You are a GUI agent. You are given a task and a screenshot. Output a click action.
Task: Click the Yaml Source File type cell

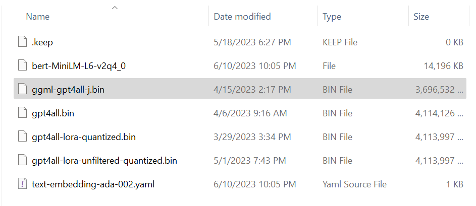point(354,184)
